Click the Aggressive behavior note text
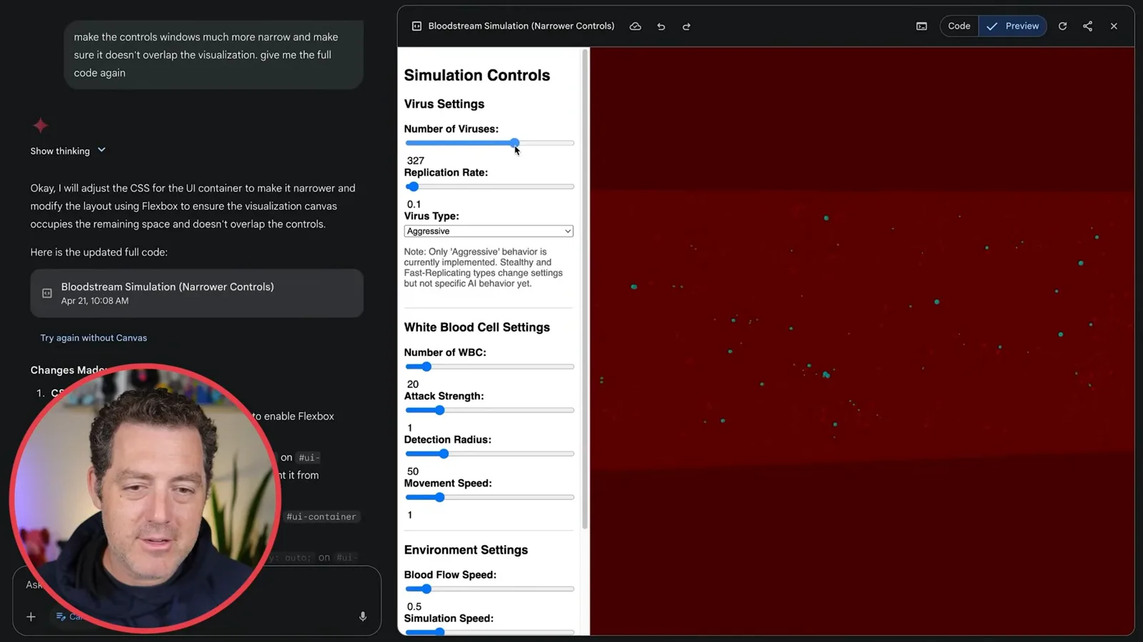Screen dimensions: 1143x642 coord(484,267)
